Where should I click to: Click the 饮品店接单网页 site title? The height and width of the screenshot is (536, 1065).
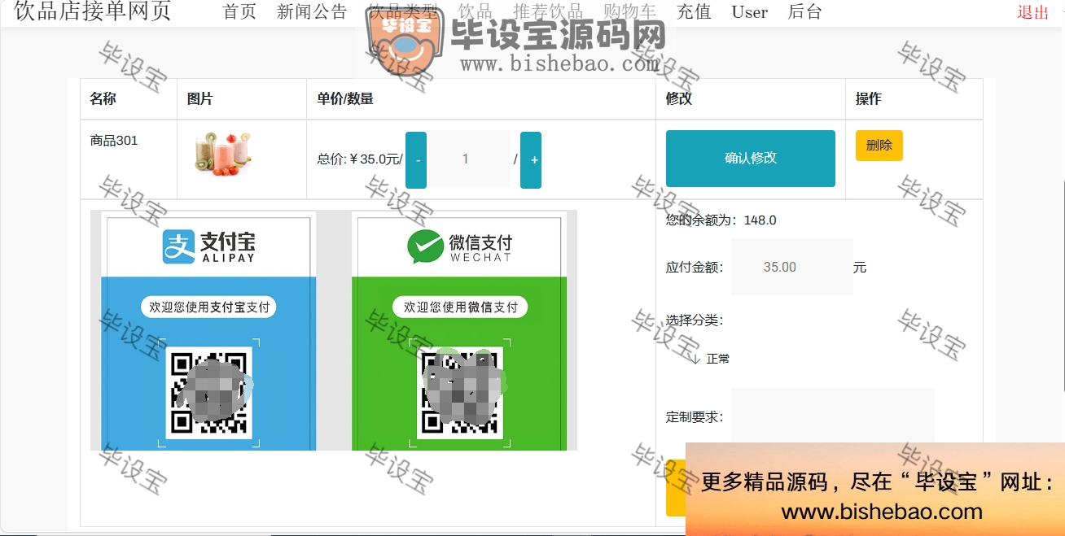pos(92,11)
